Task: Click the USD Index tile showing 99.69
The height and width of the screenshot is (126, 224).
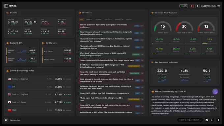Action: click(65, 31)
